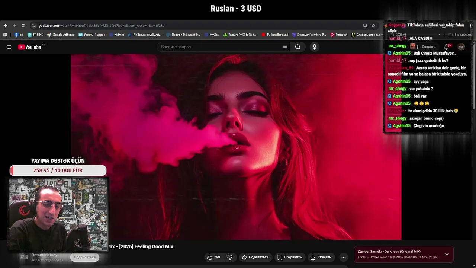
Task: Open the YouTube hamburger guide menu
Action: point(9,47)
